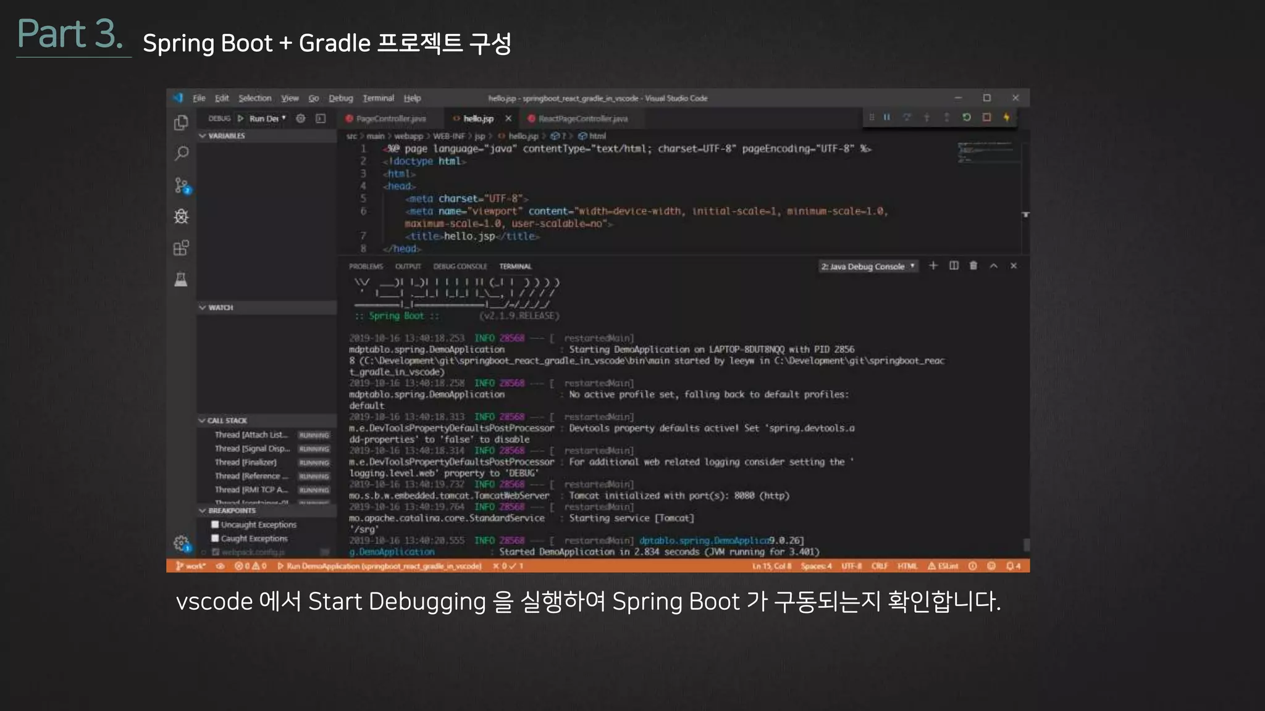
Task: Kill the terminal with trash icon
Action: (973, 265)
